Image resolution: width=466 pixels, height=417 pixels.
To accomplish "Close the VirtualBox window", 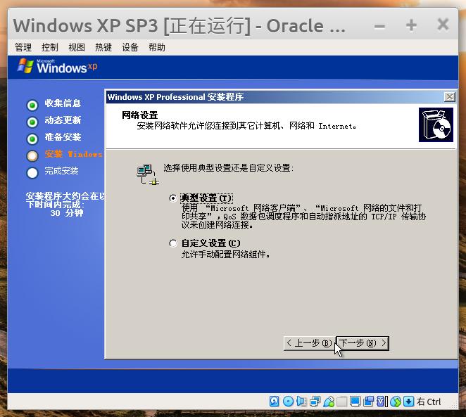I will point(443,25).
